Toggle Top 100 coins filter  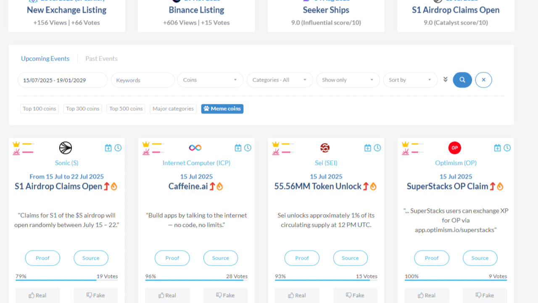[40, 109]
